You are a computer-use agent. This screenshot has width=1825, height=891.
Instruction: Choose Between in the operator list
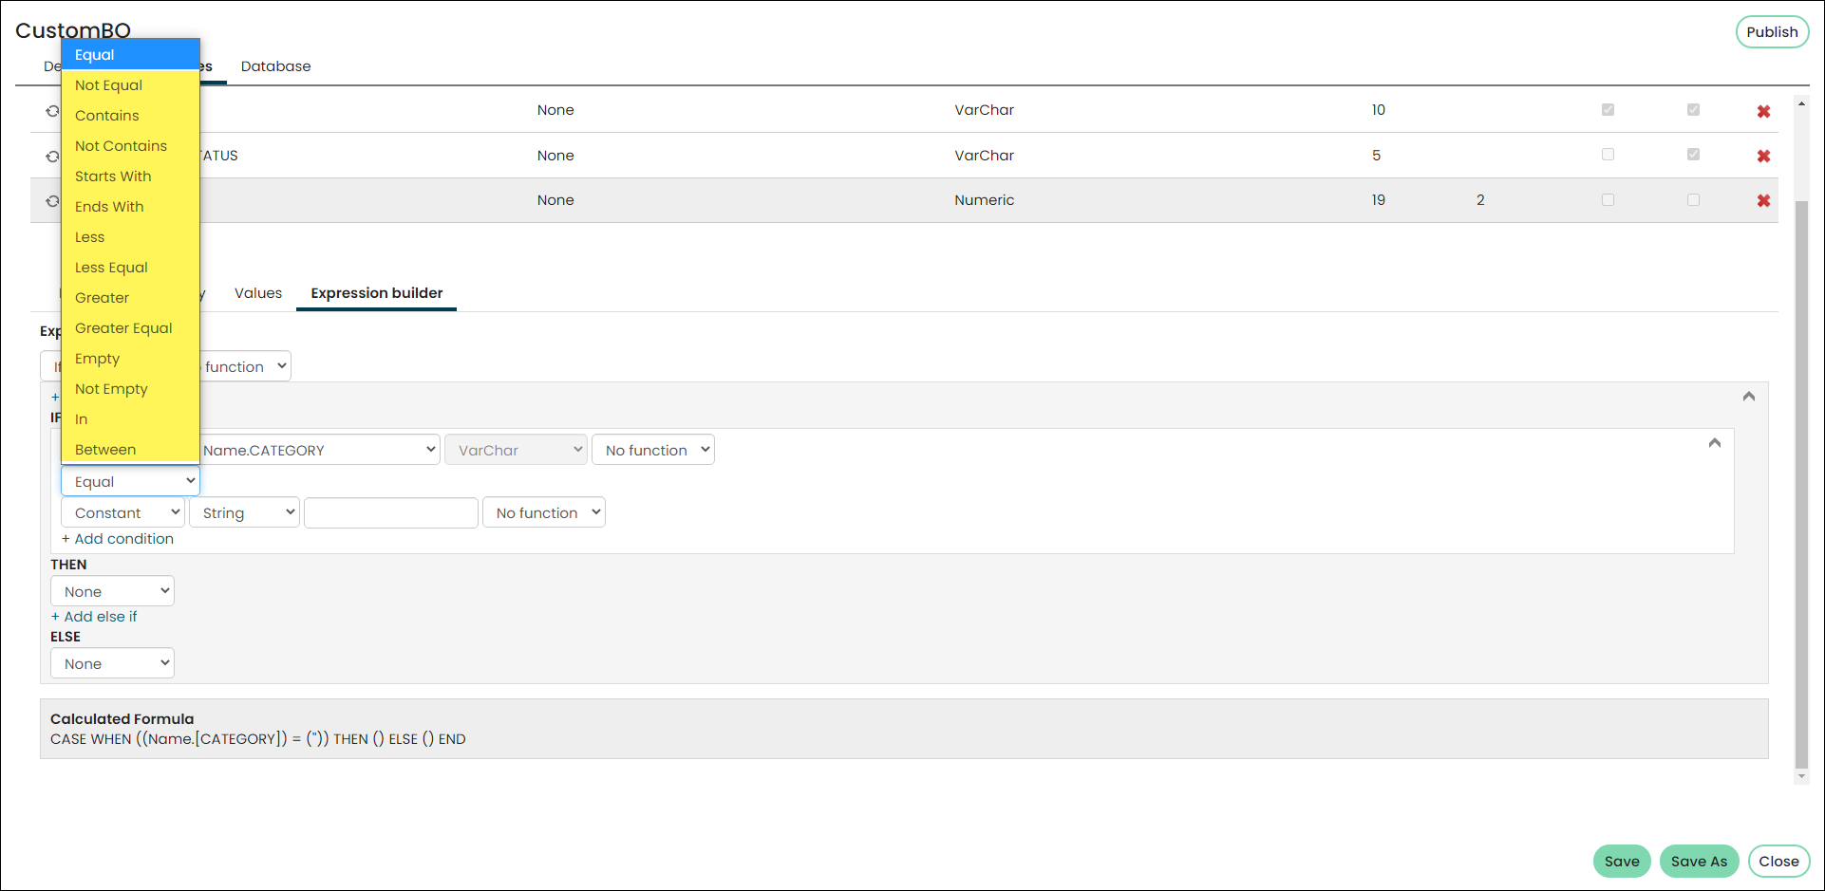pos(130,450)
